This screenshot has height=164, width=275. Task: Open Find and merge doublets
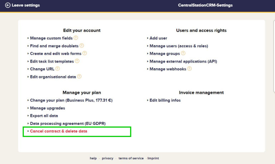point(54,46)
